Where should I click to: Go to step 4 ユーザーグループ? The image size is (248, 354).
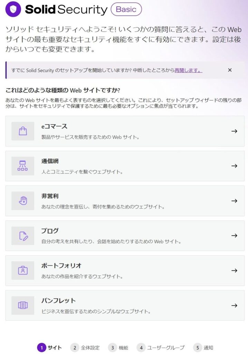[161, 348]
